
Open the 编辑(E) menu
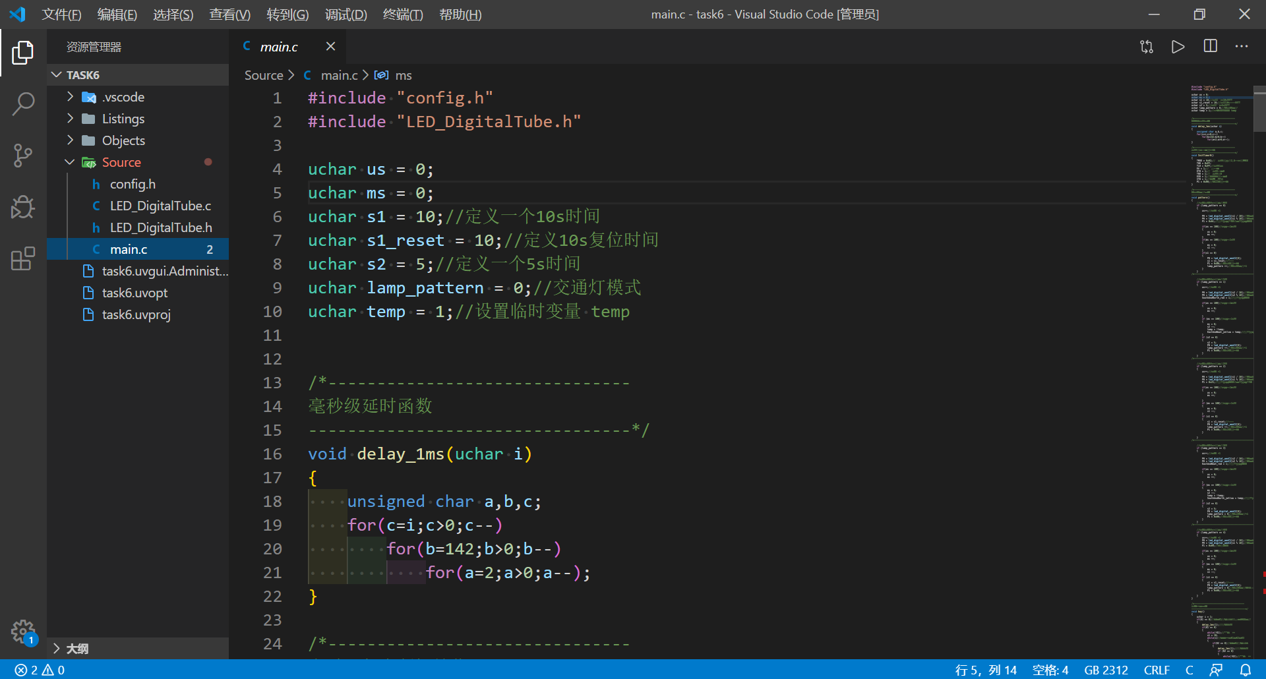117,15
